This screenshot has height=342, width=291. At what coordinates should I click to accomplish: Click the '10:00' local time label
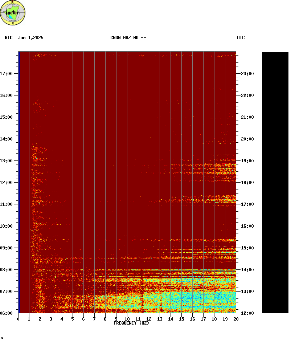tap(6, 226)
